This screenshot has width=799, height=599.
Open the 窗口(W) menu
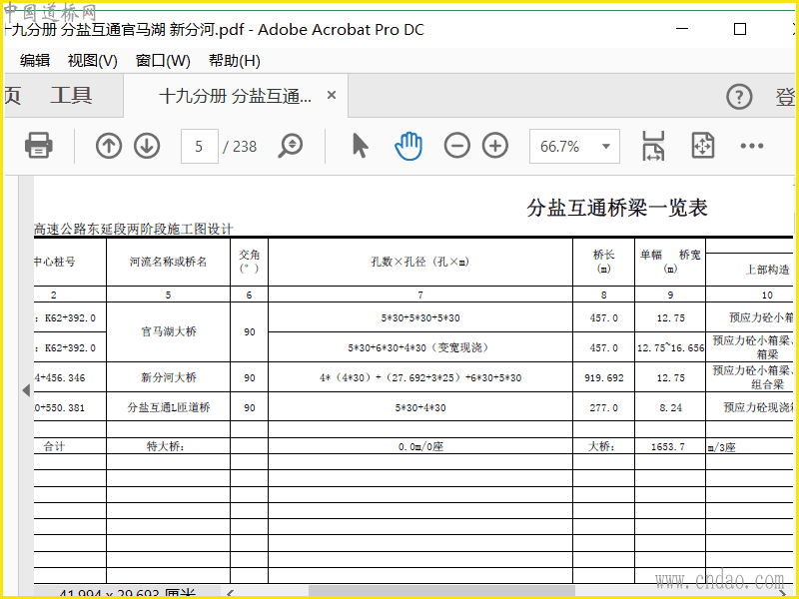(163, 61)
